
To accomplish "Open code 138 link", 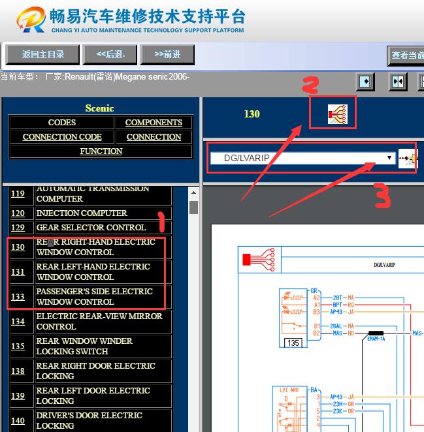I will 18,371.
